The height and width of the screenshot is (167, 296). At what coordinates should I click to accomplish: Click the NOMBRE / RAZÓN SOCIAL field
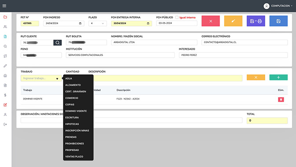click(154, 42)
